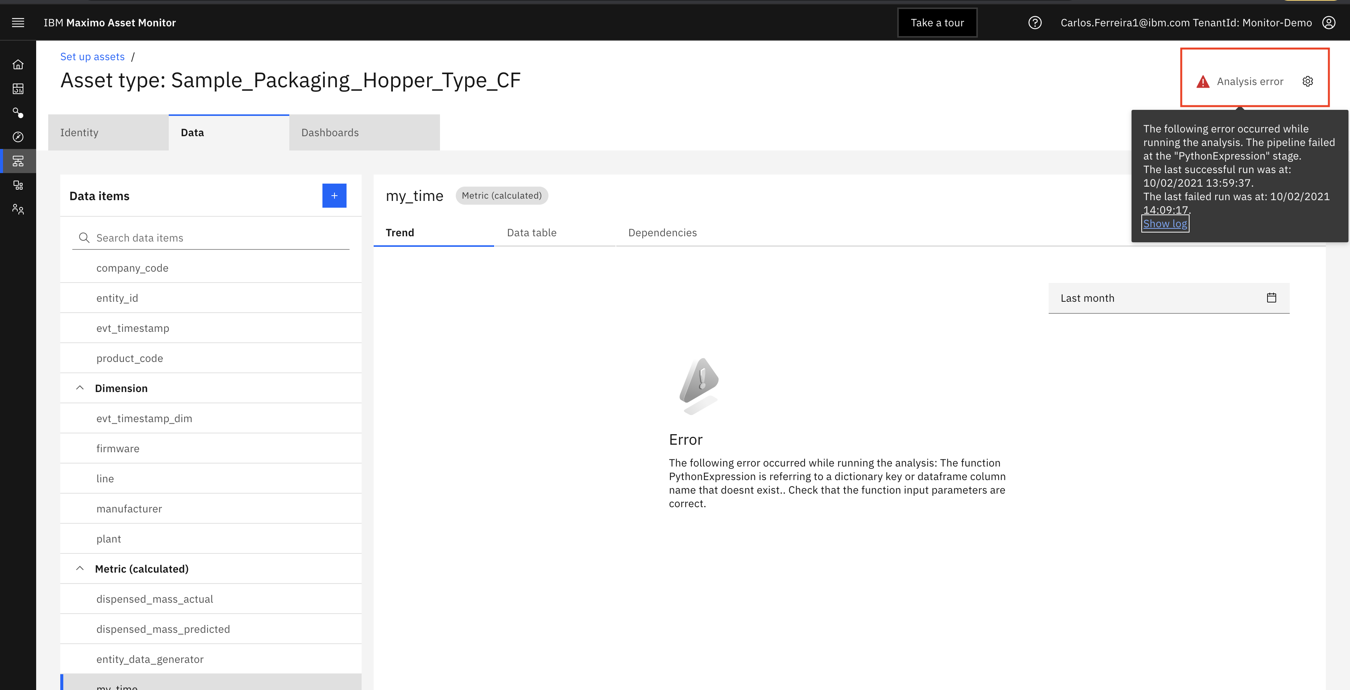
Task: Click the IBM Maximo Asset Monitor title
Action: click(110, 23)
